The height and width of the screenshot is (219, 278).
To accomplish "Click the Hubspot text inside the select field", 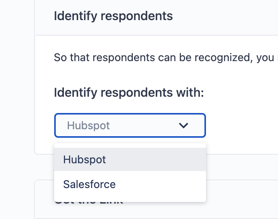I will click(89, 126).
